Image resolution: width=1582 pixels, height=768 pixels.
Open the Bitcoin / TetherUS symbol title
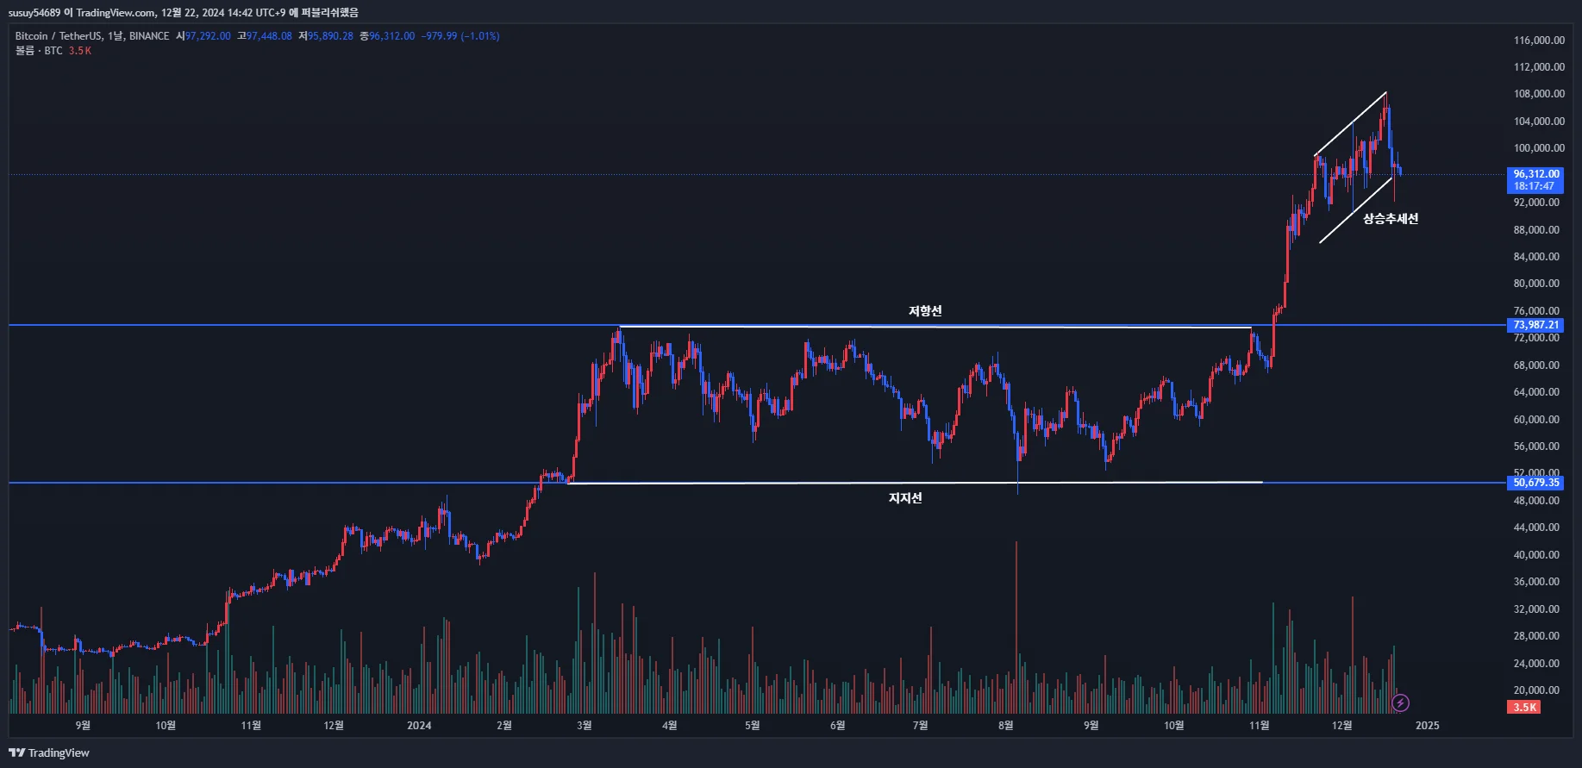coord(58,36)
